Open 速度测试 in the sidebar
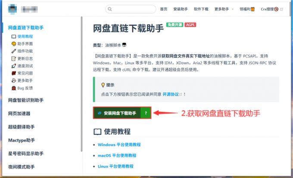 pos(25,66)
